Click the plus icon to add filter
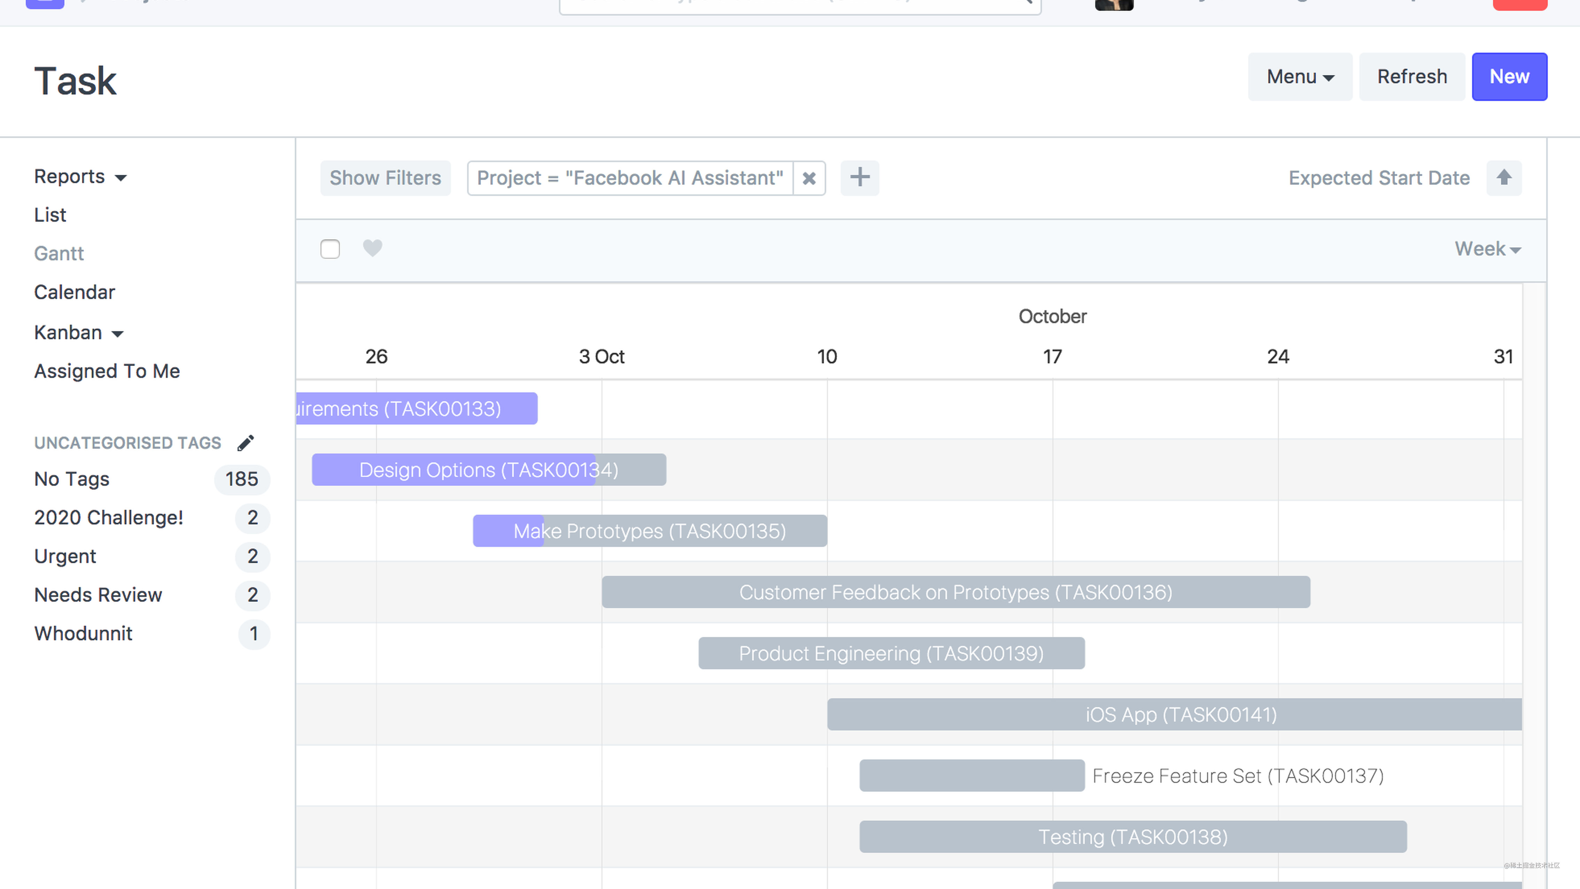1580x889 pixels. pyautogui.click(x=859, y=178)
